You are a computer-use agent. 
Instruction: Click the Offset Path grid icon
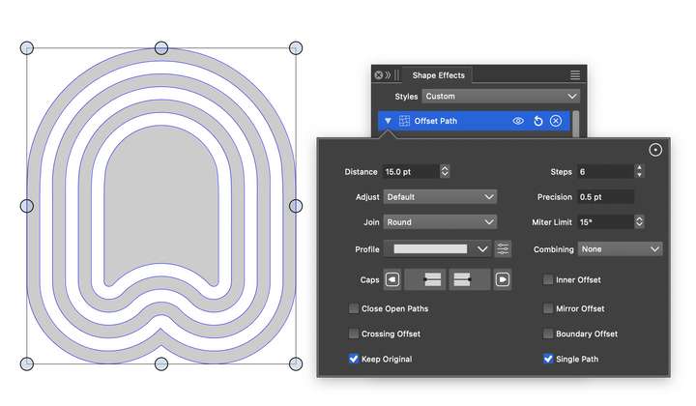[x=404, y=121]
